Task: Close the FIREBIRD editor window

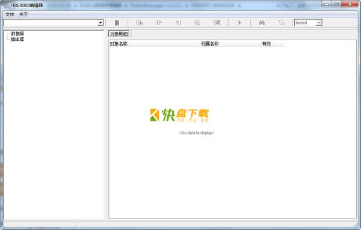Action: [x=350, y=4]
